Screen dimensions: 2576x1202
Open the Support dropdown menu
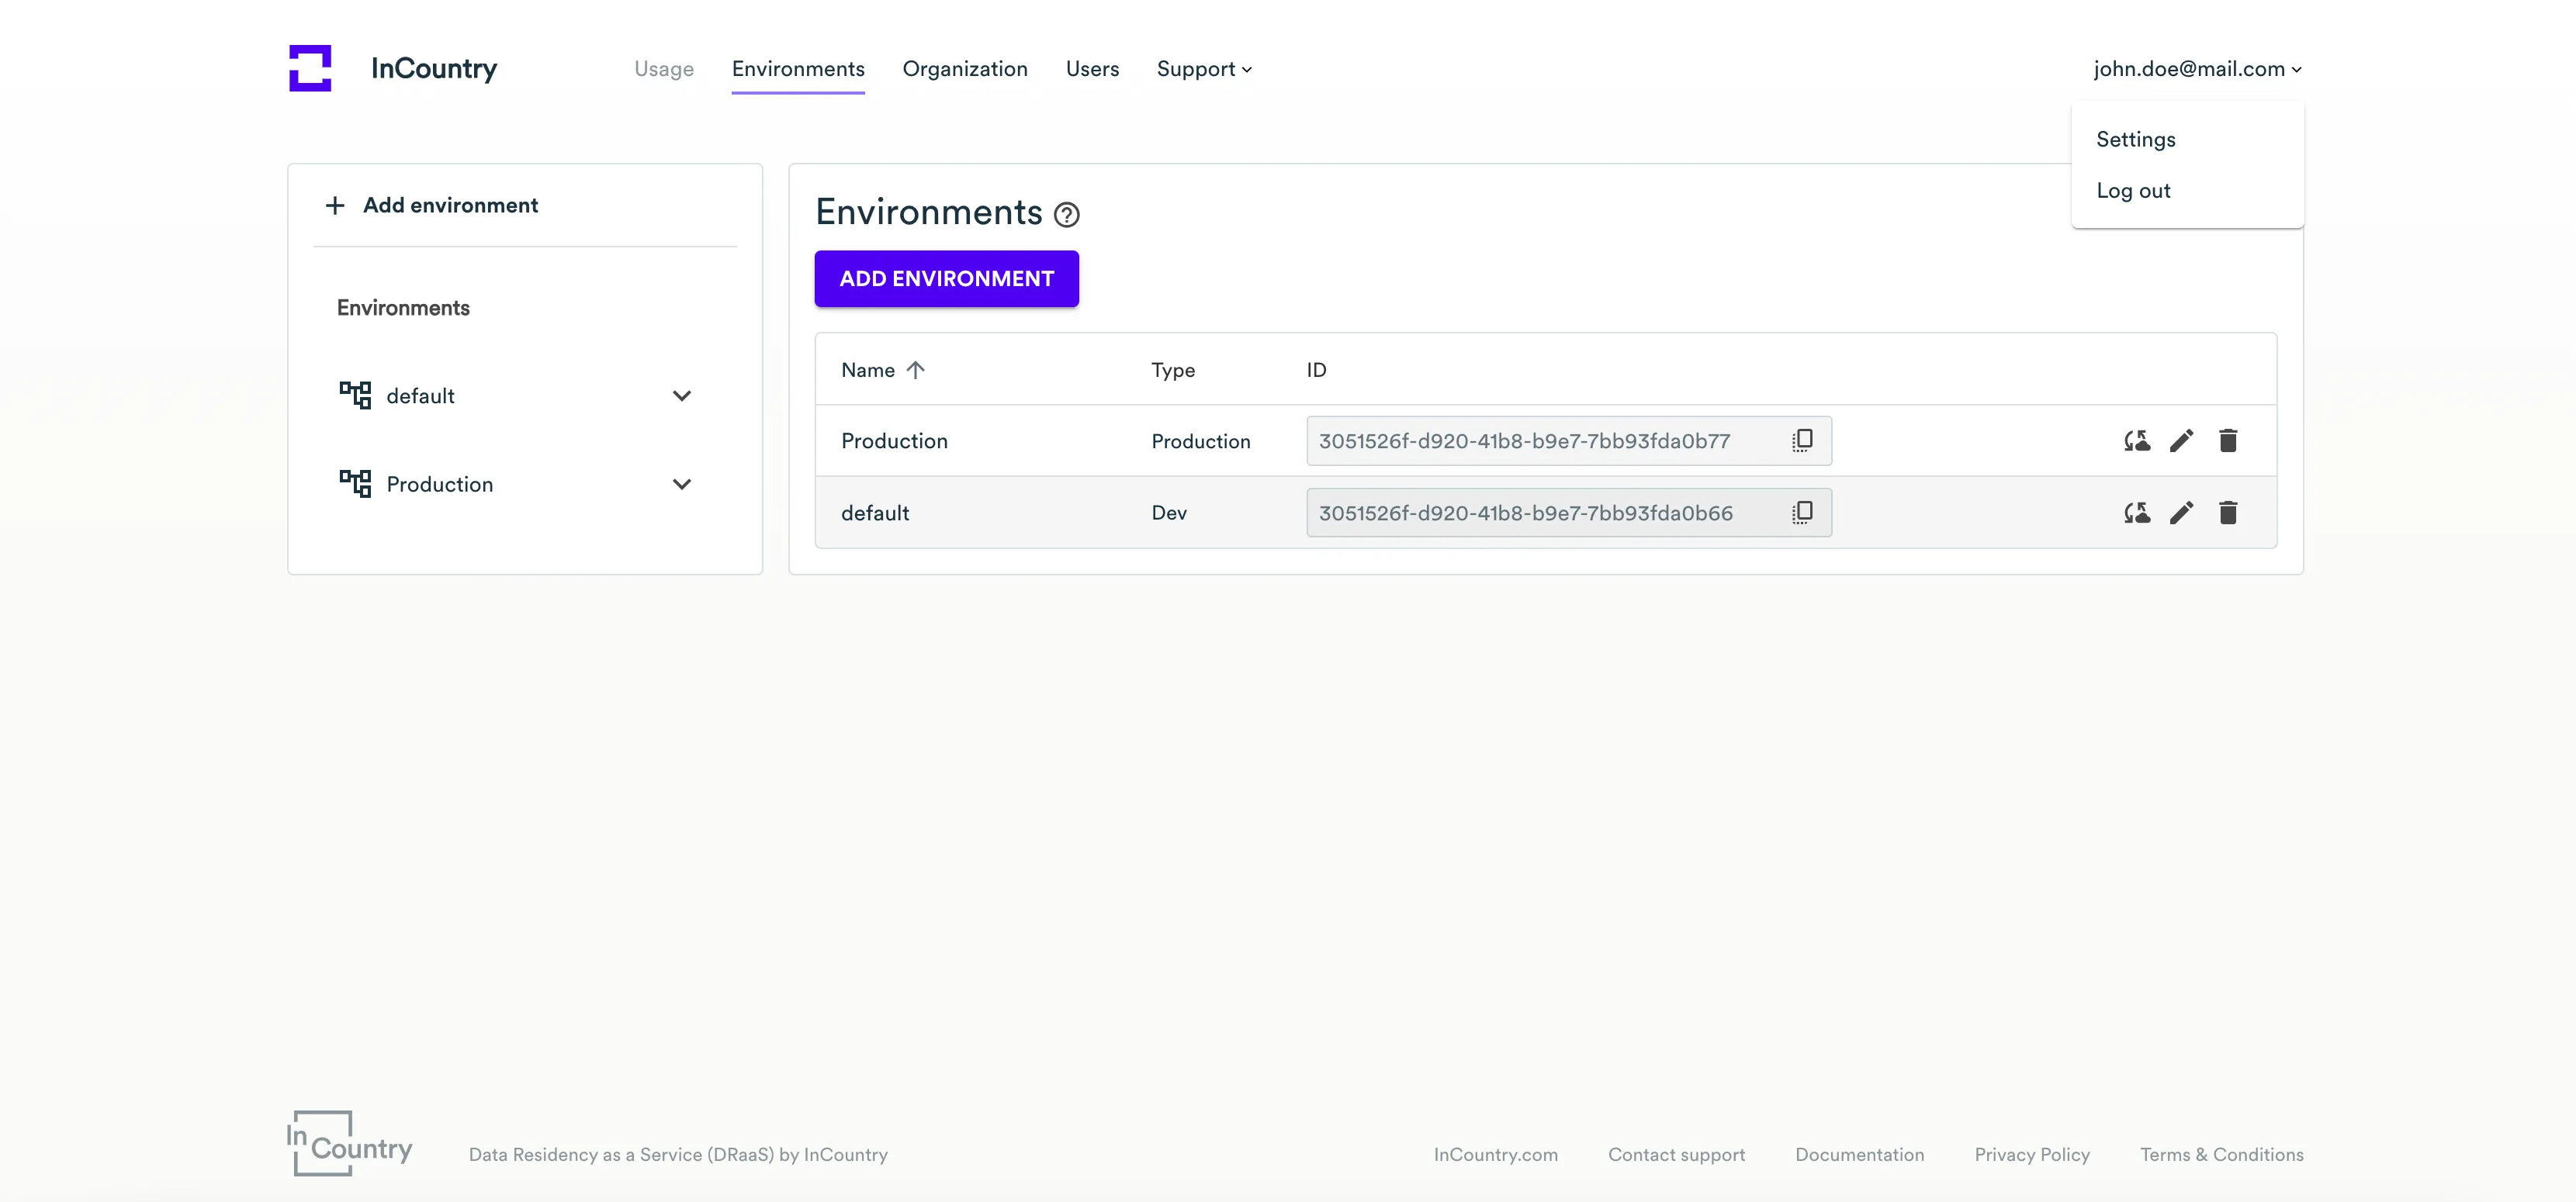click(x=1203, y=69)
